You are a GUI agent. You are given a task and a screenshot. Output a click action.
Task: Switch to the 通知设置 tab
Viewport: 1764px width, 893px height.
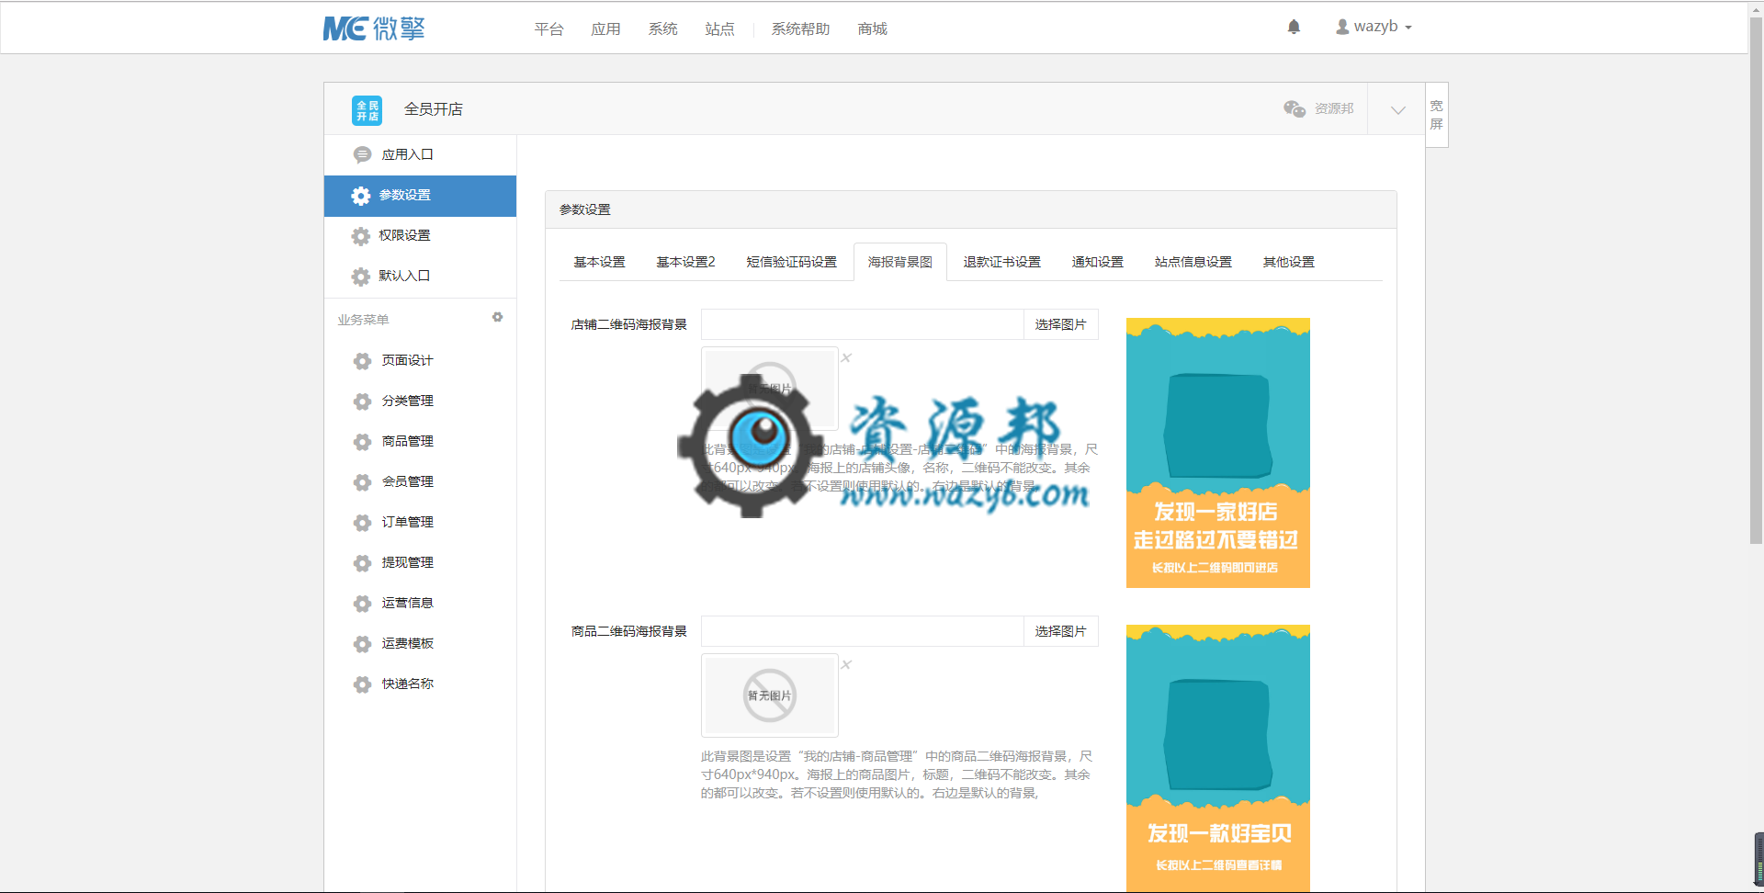(x=1097, y=262)
